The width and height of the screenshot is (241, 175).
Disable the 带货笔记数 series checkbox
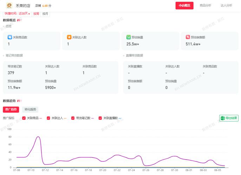tap(73, 118)
